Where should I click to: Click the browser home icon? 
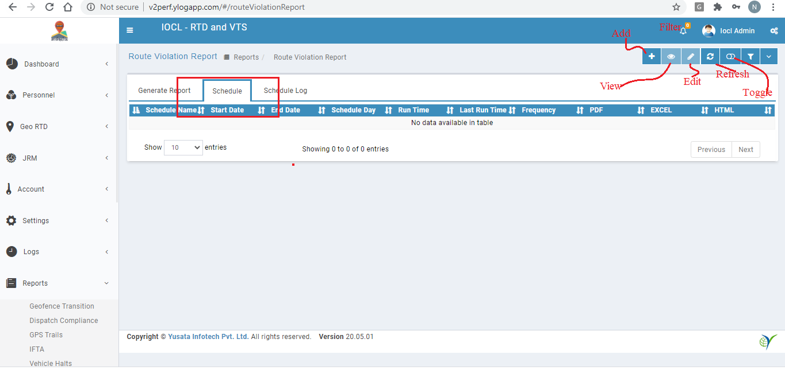pos(68,7)
